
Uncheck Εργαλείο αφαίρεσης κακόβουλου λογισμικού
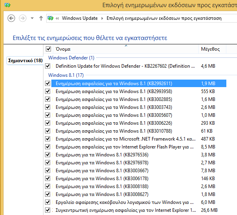pyautogui.click(x=48, y=202)
